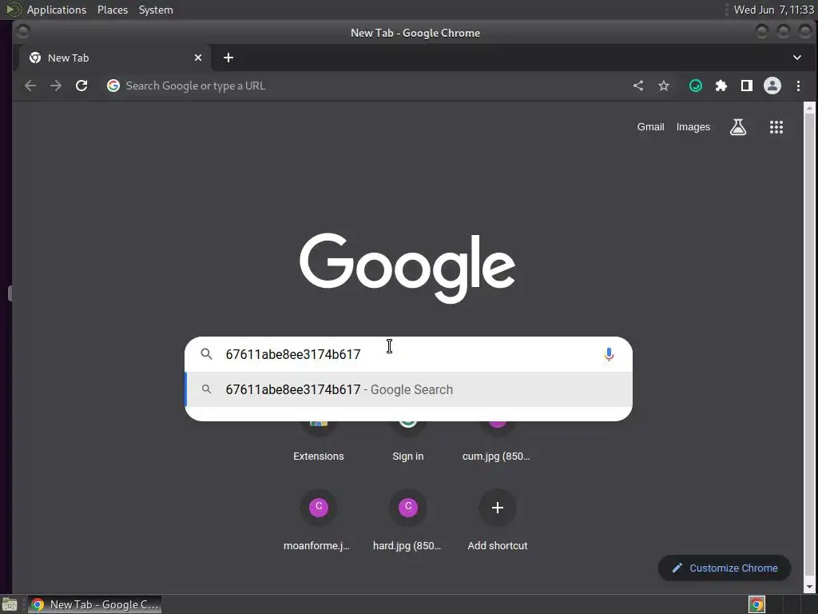This screenshot has width=818, height=614.
Task: Toggle the side panel icon
Action: point(747,86)
